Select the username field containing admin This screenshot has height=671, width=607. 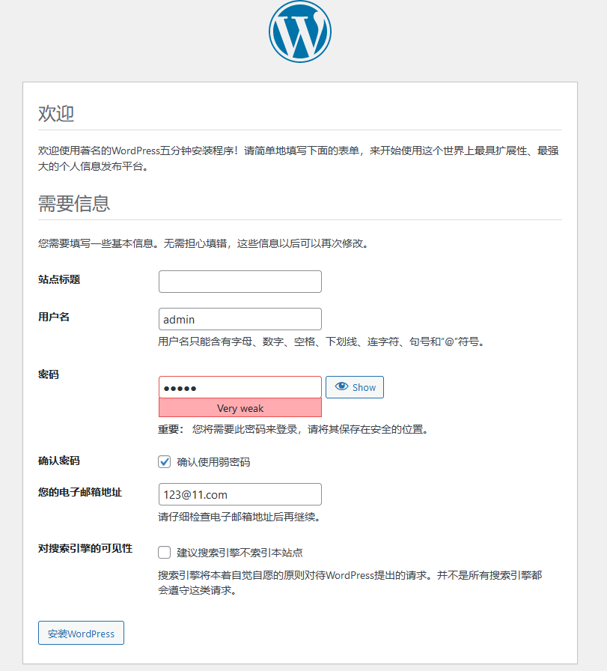[240, 319]
